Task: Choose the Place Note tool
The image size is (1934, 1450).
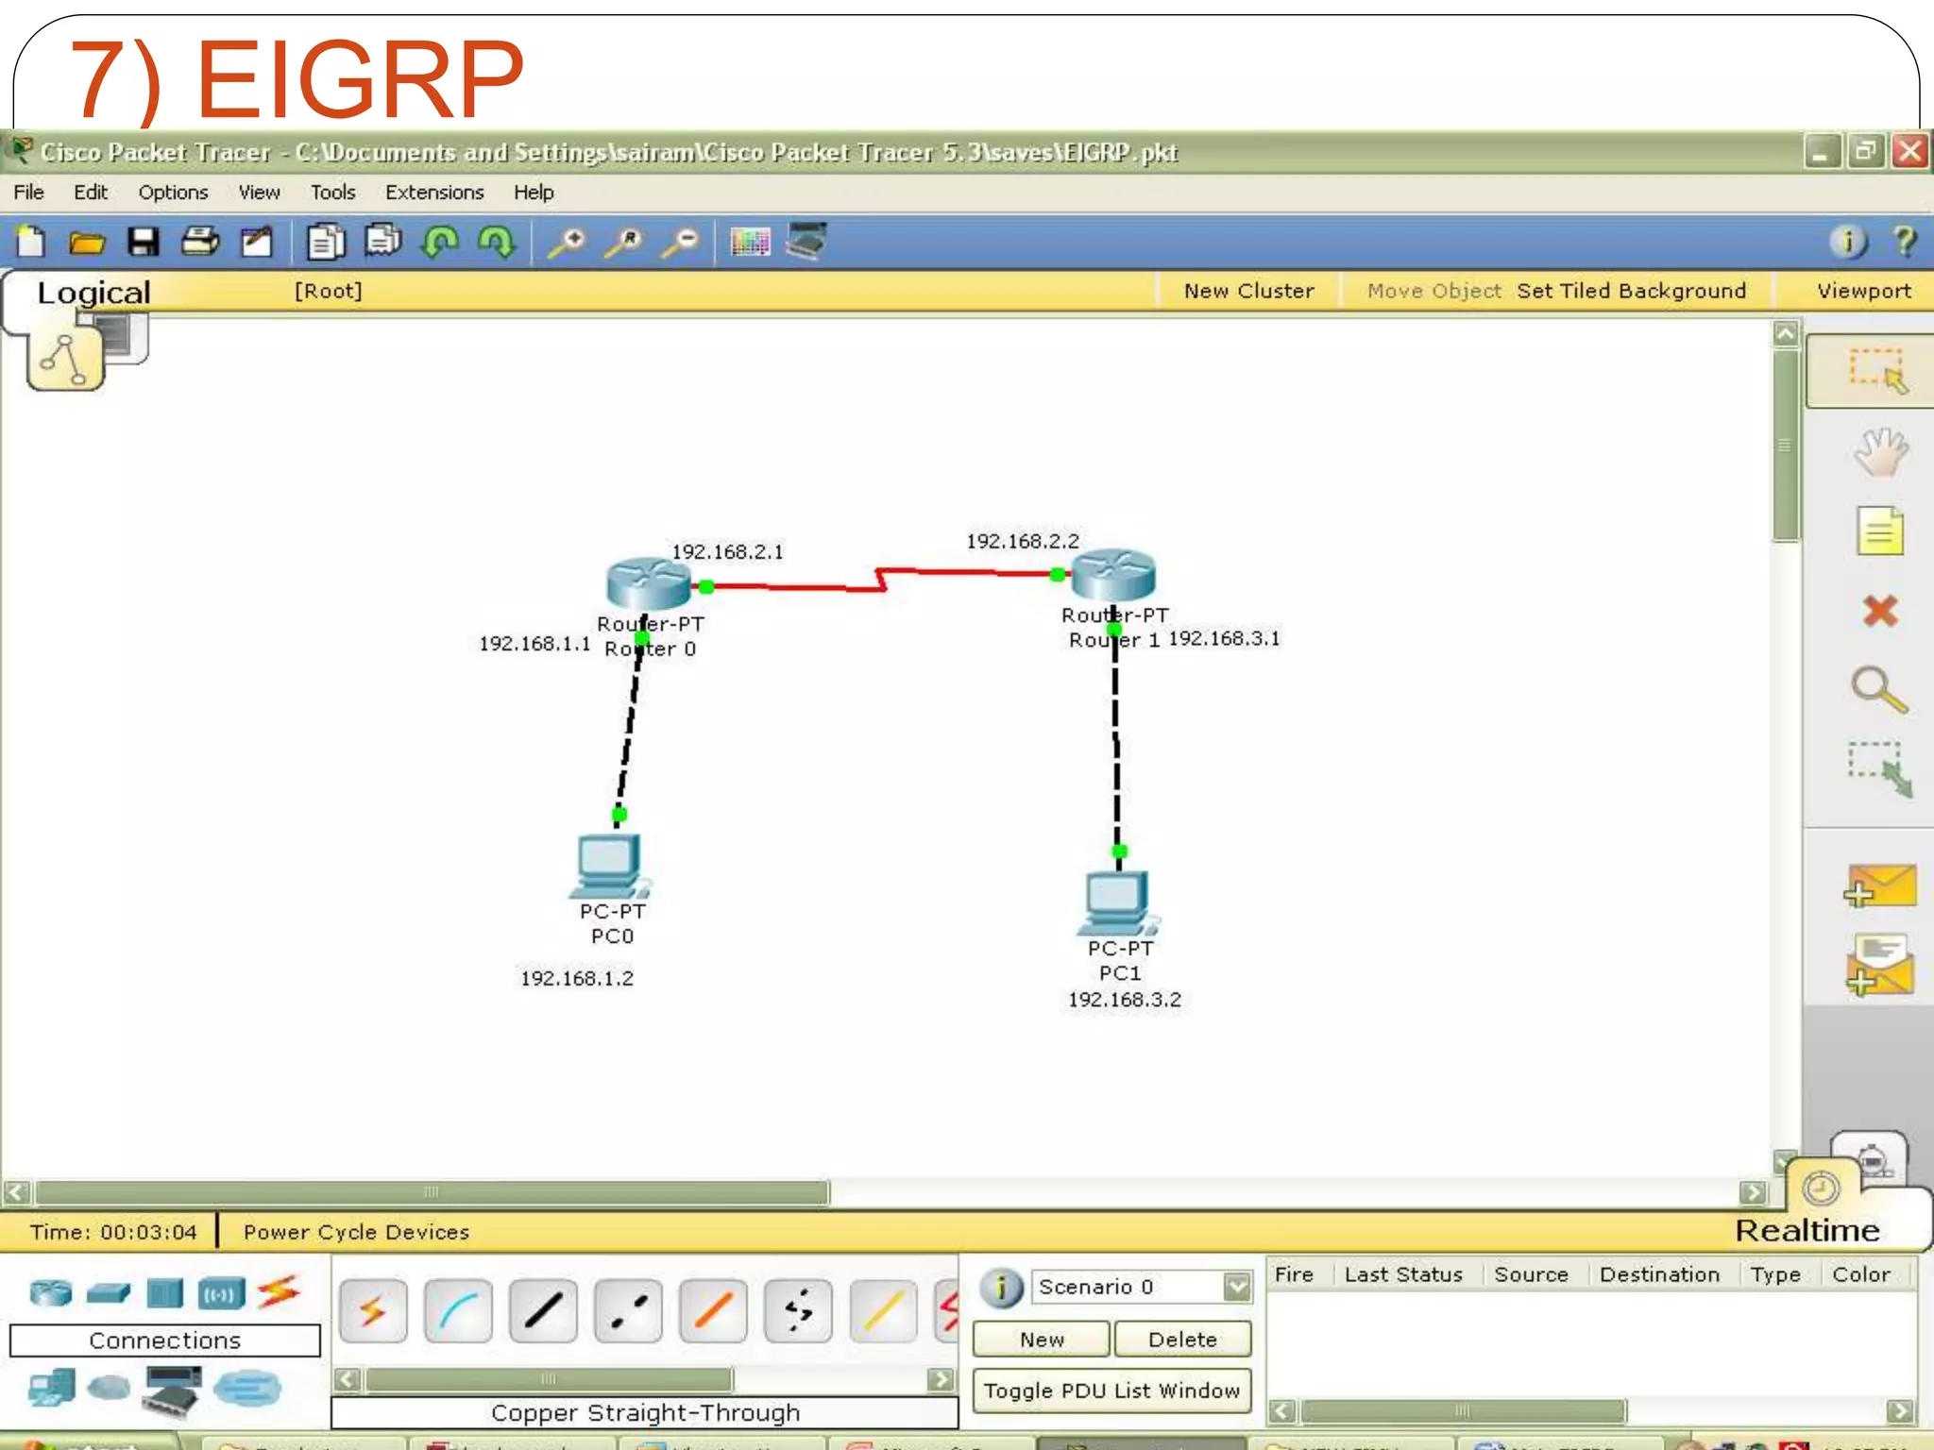Action: coord(1880,531)
